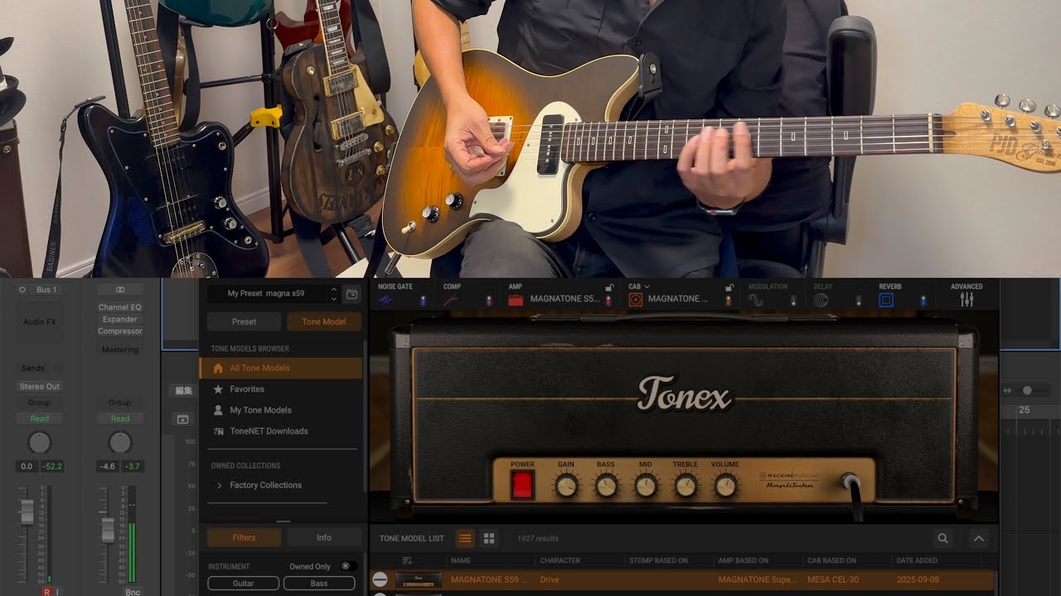Collapse the tone model list panel

click(x=979, y=539)
